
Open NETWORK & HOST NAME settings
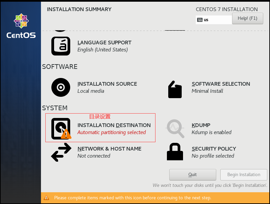(109, 149)
